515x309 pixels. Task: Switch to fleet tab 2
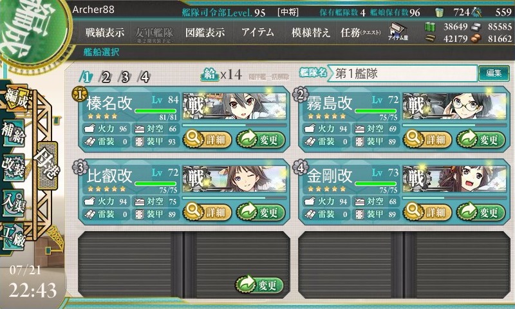coord(106,77)
